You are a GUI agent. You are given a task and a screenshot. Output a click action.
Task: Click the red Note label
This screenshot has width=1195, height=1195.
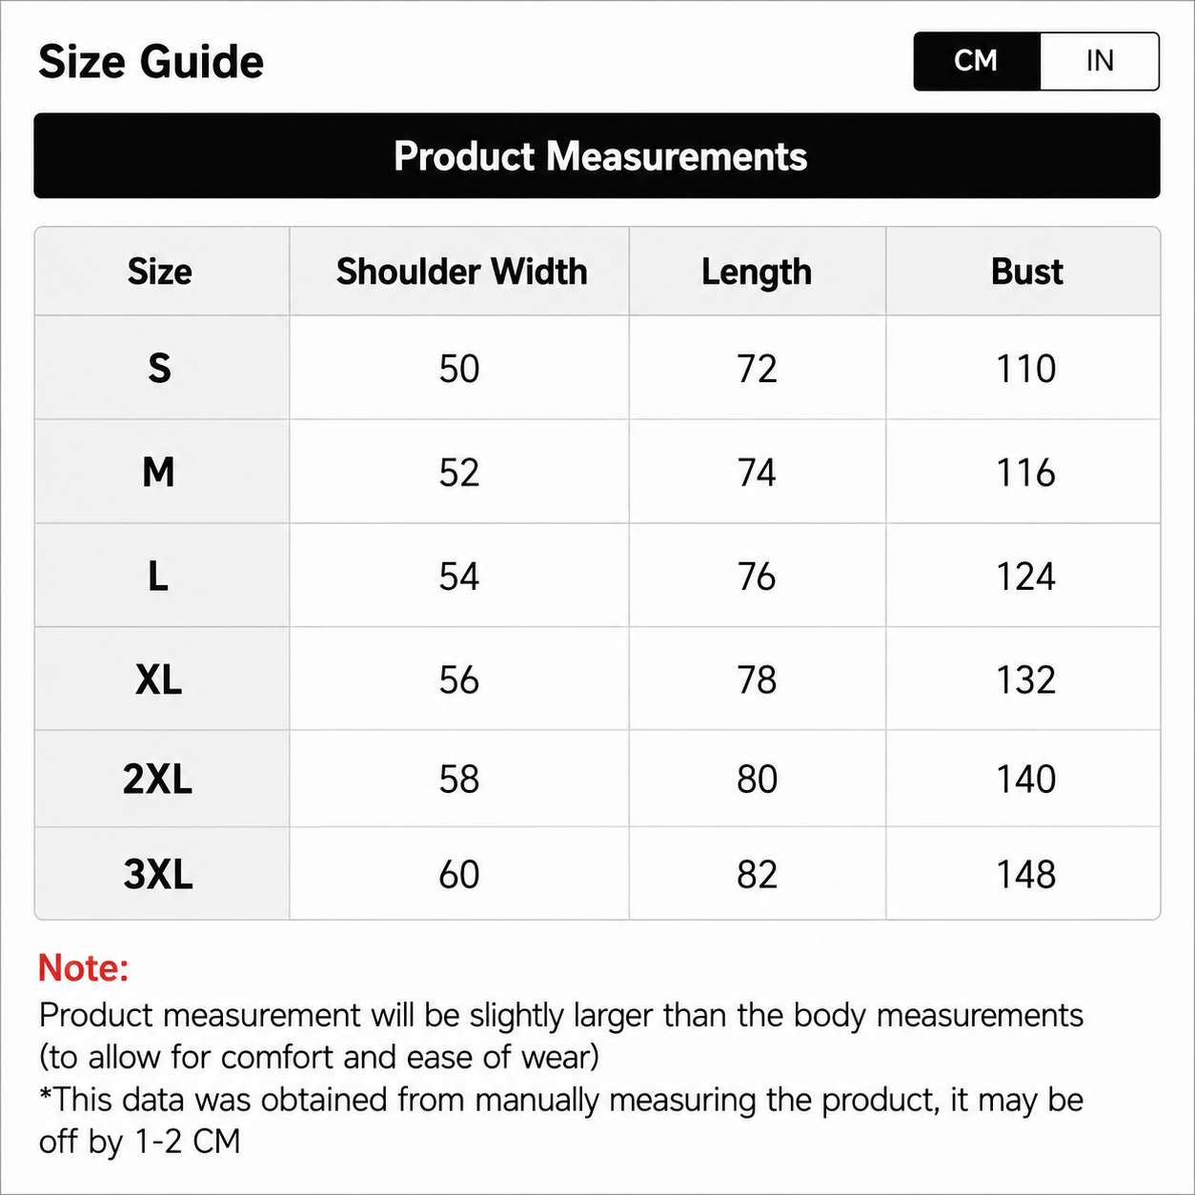[x=83, y=968]
